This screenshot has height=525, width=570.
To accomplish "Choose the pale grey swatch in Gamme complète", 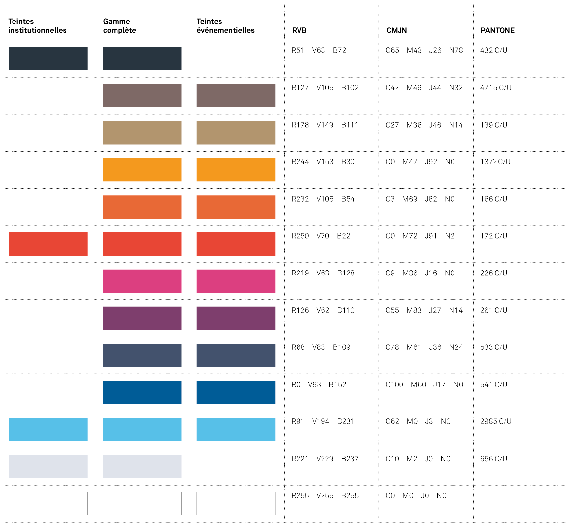I will pyautogui.click(x=142, y=466).
